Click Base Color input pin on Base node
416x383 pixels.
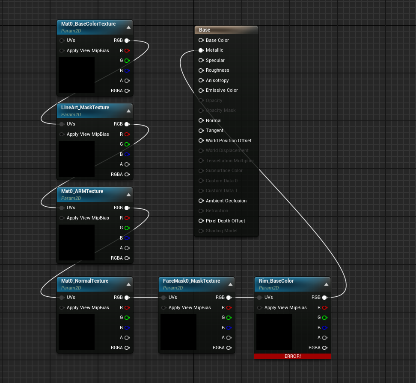[x=201, y=40]
